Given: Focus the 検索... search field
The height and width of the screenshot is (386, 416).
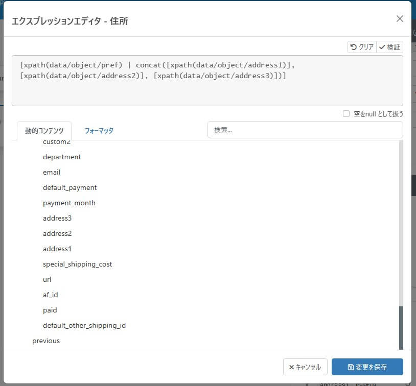Looking at the screenshot, I should [x=305, y=130].
